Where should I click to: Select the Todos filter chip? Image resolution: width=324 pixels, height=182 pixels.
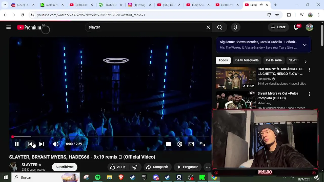[x=223, y=60]
